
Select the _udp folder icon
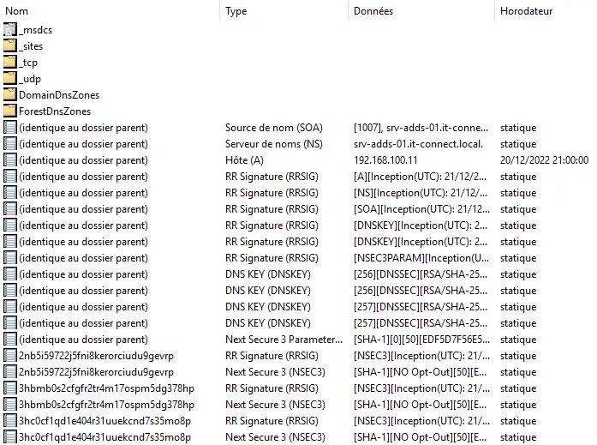(x=10, y=79)
